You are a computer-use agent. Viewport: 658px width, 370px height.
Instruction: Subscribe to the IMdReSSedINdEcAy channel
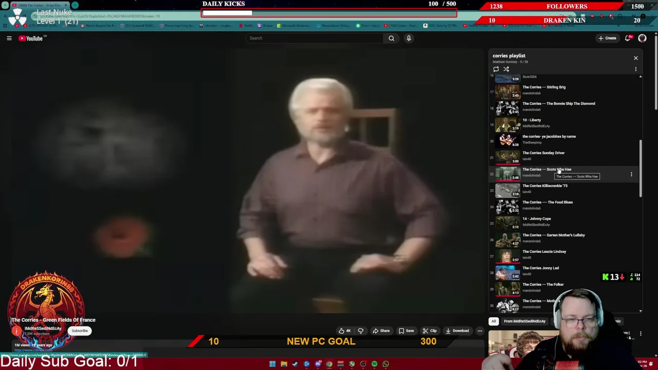coord(80,330)
